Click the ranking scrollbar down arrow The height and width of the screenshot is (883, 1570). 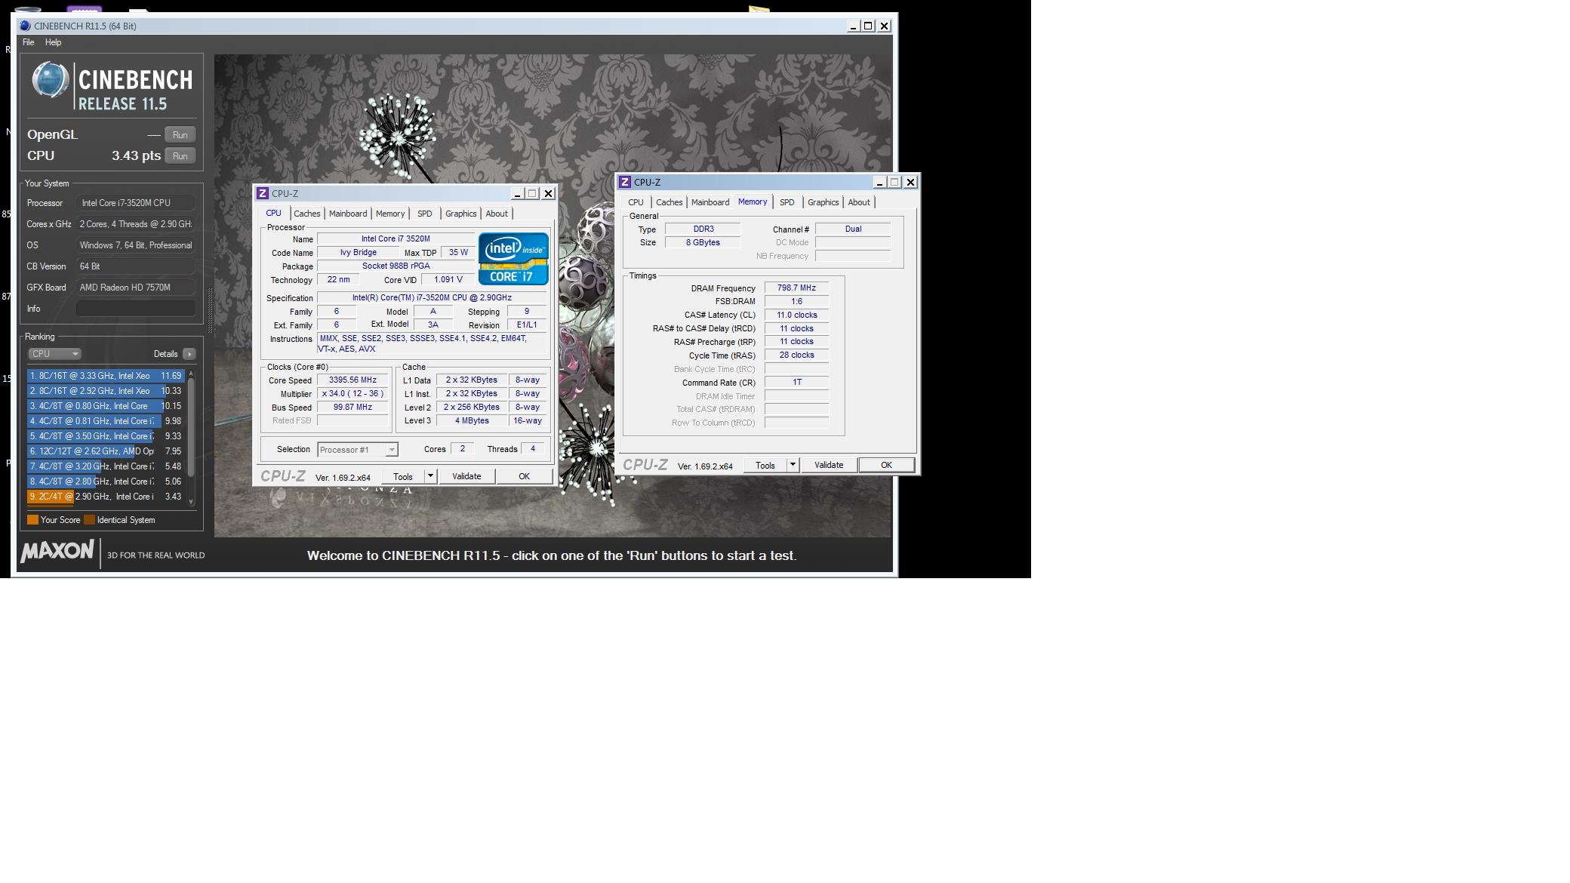click(191, 502)
